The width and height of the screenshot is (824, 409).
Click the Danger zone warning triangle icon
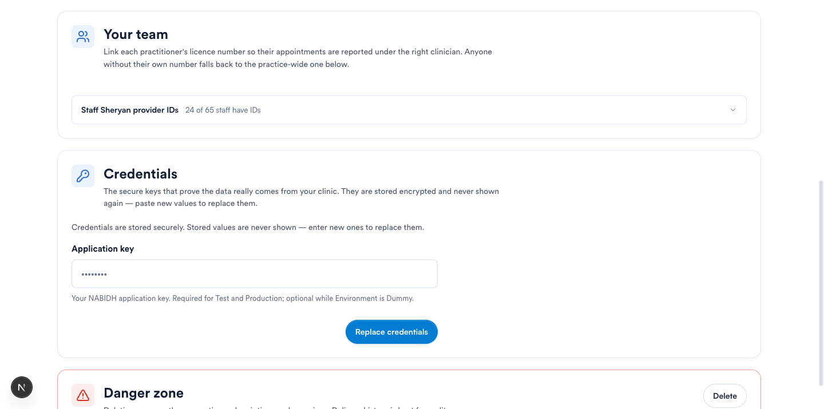point(83,395)
